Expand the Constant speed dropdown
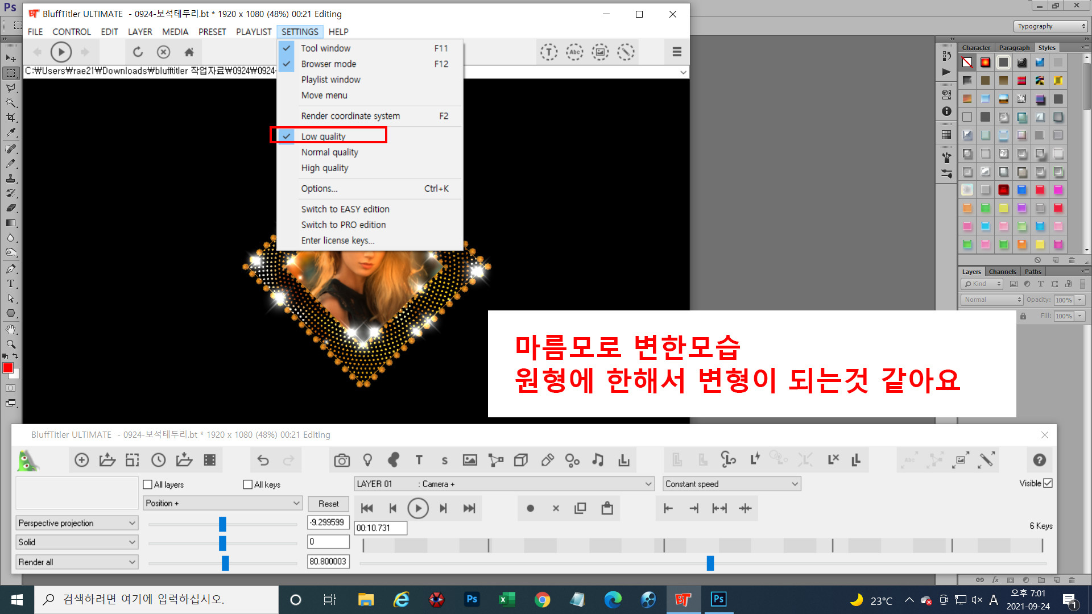This screenshot has height=614, width=1092. [x=732, y=484]
